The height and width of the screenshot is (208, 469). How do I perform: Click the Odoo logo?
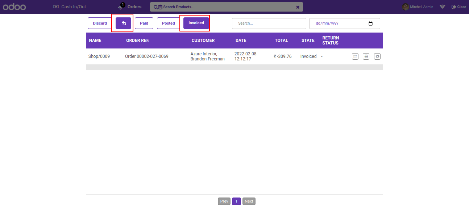click(14, 7)
